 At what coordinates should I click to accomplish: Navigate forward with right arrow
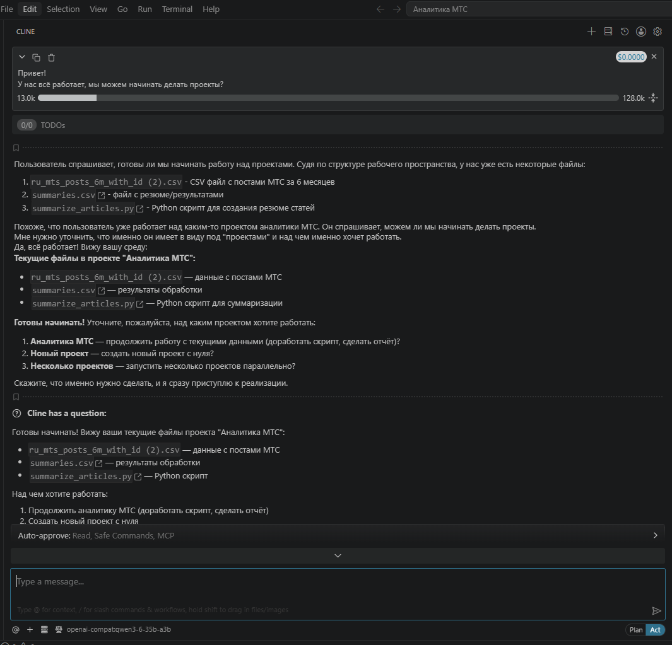coord(397,9)
